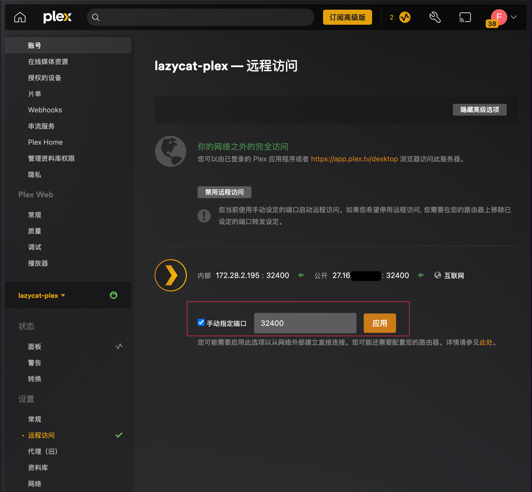The width and height of the screenshot is (532, 492).
Task: Click internal address 172.28.2.195
Action: click(237, 275)
